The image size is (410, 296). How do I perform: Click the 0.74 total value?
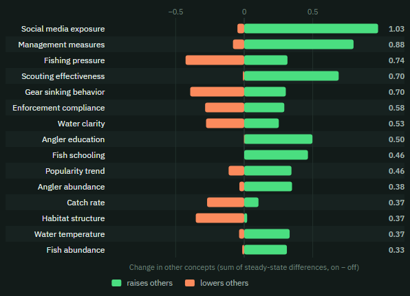click(396, 60)
